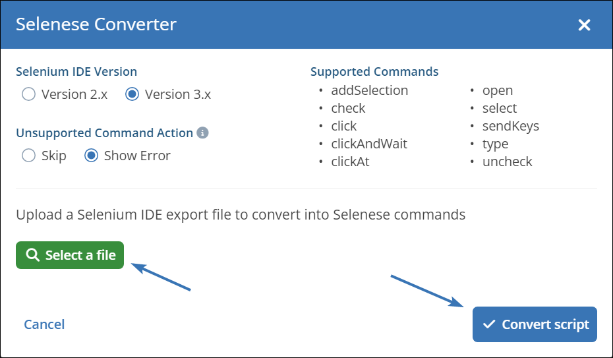Click the addSelection command entry
Image resolution: width=613 pixels, height=358 pixels.
(x=369, y=90)
